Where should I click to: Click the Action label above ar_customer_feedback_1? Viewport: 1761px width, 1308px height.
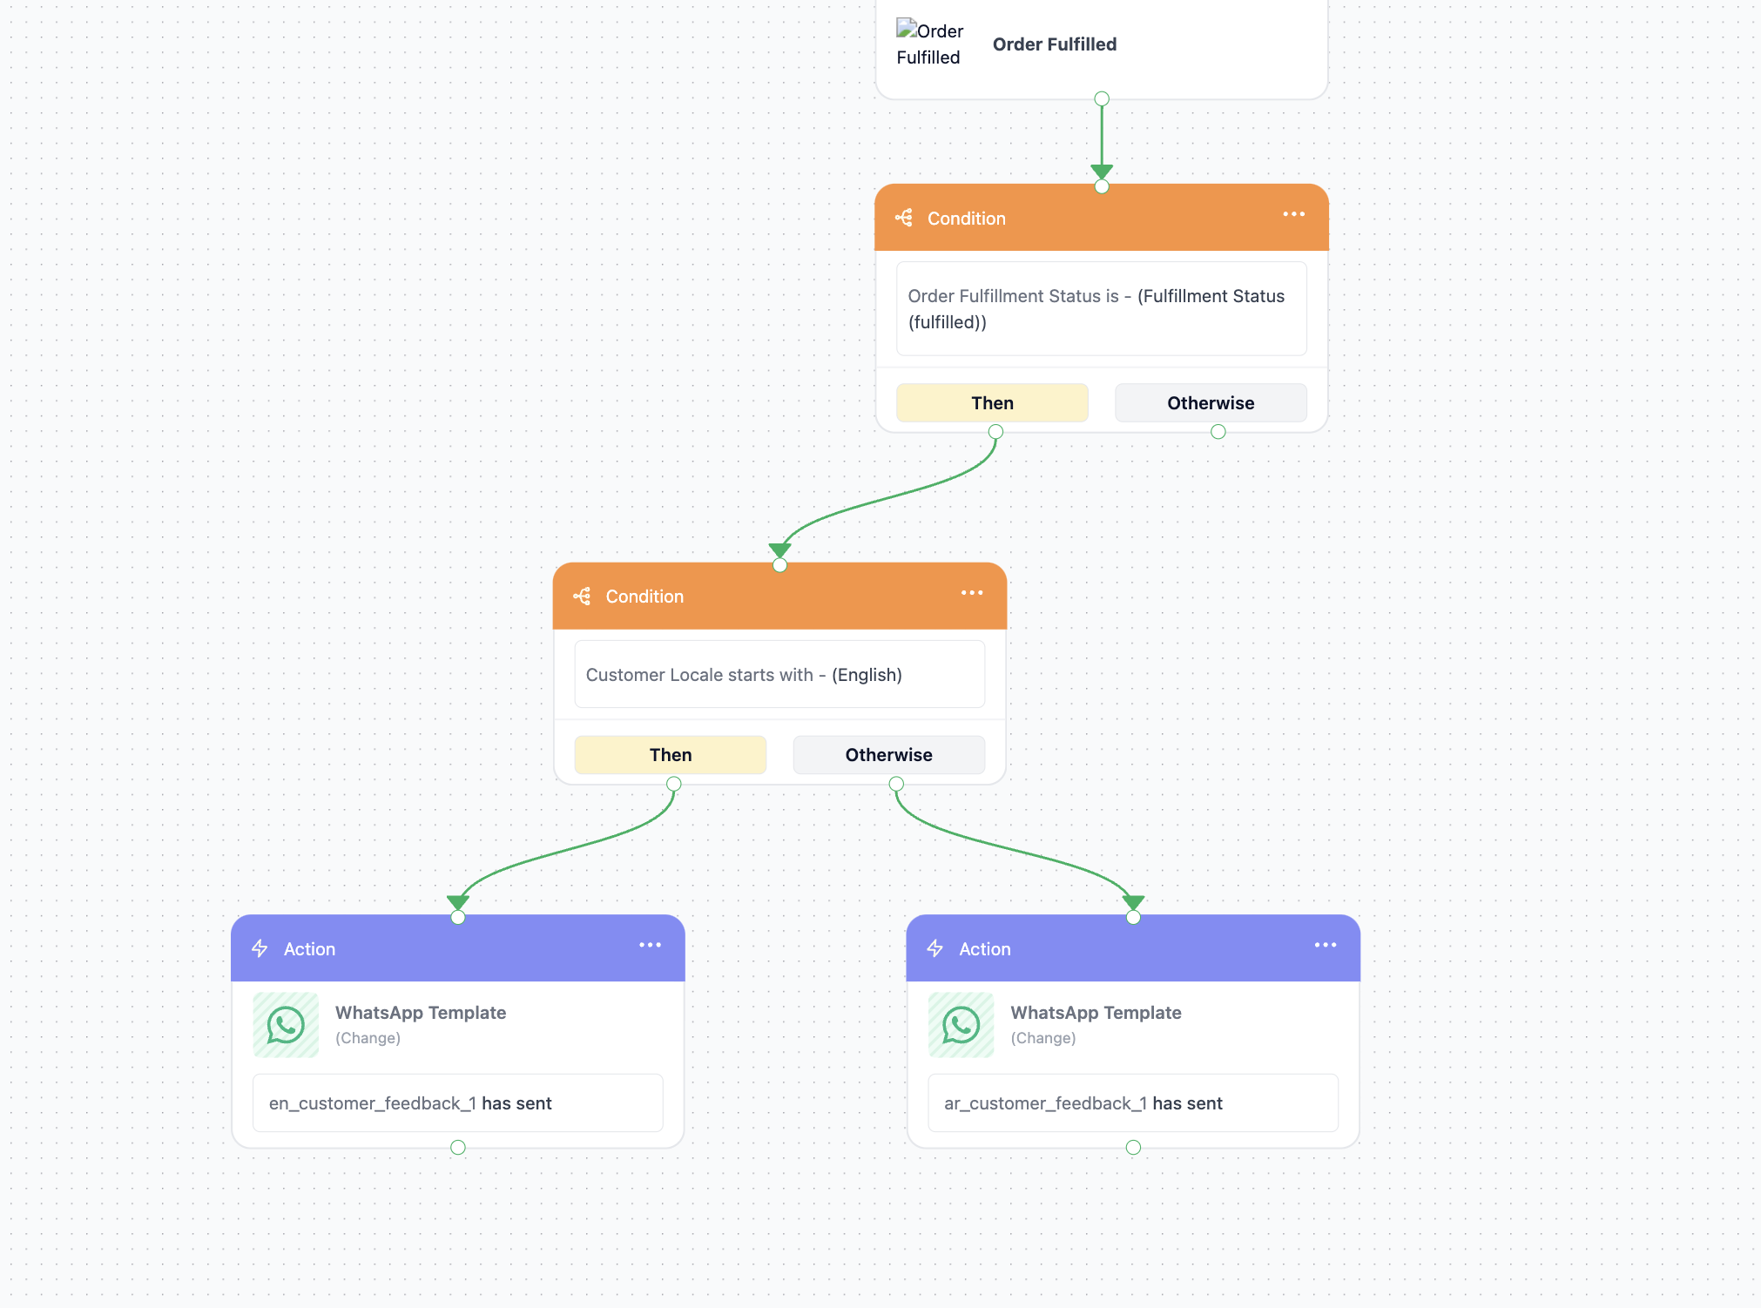pos(985,949)
